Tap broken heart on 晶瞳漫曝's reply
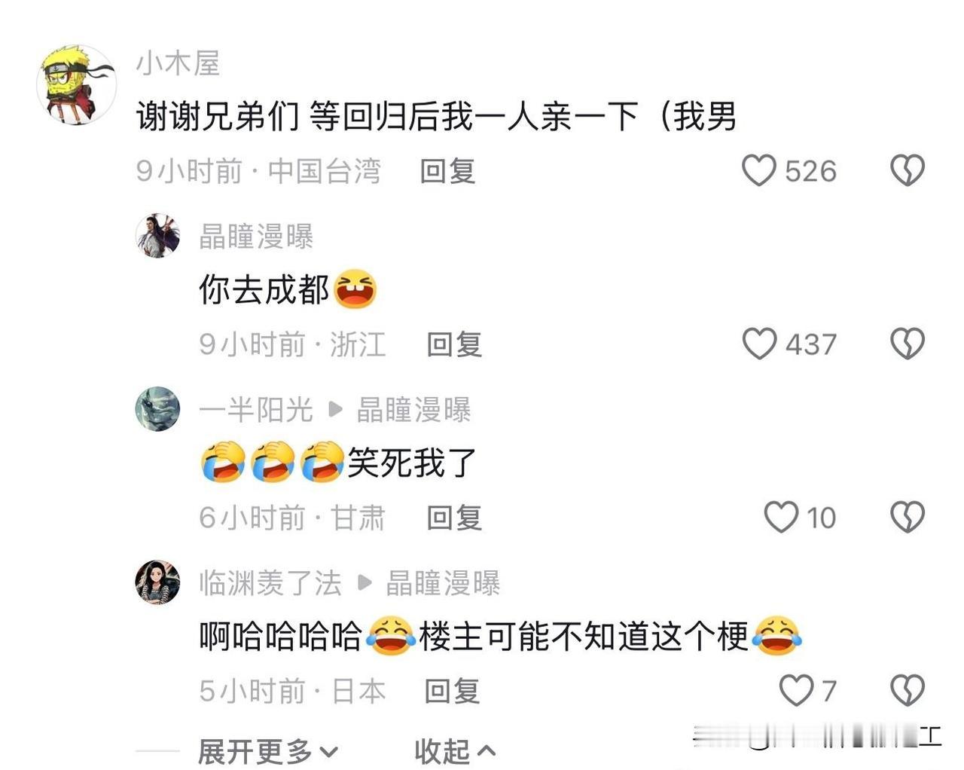 click(x=908, y=344)
